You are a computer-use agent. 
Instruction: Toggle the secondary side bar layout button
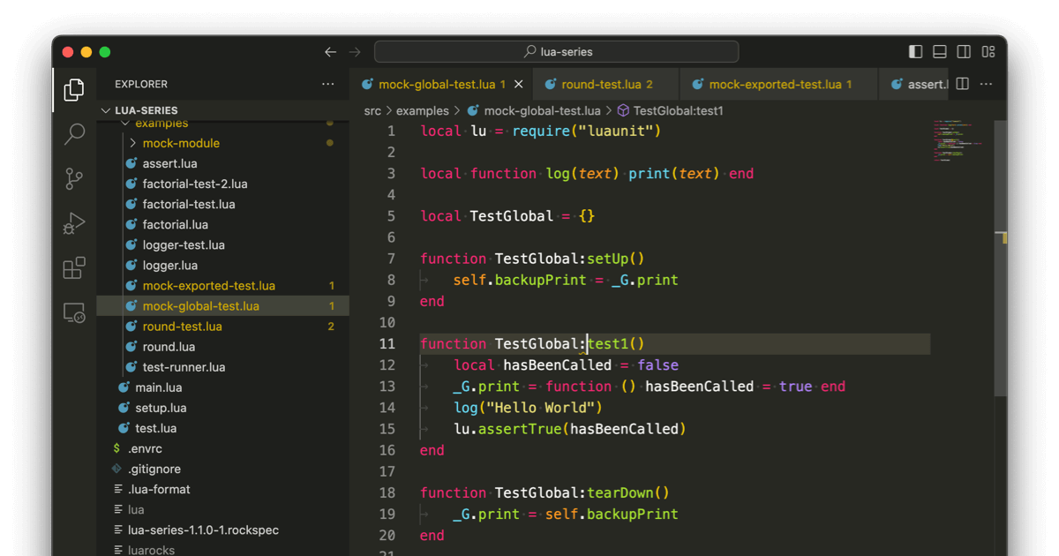965,52
